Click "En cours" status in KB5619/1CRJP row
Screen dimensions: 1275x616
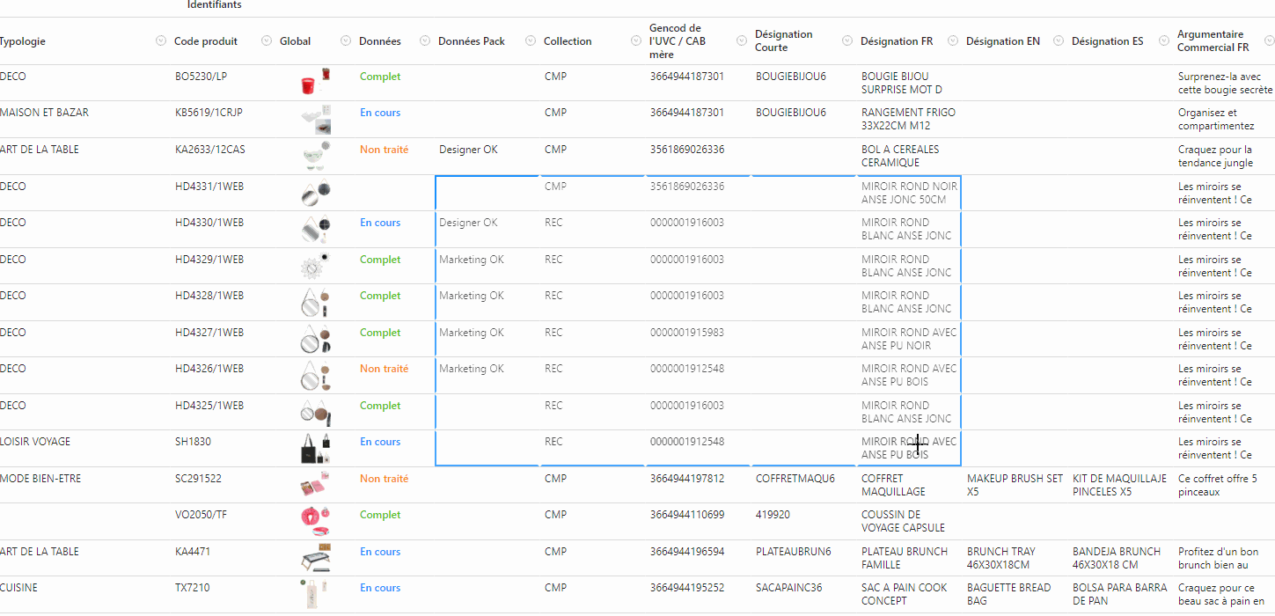coord(379,113)
